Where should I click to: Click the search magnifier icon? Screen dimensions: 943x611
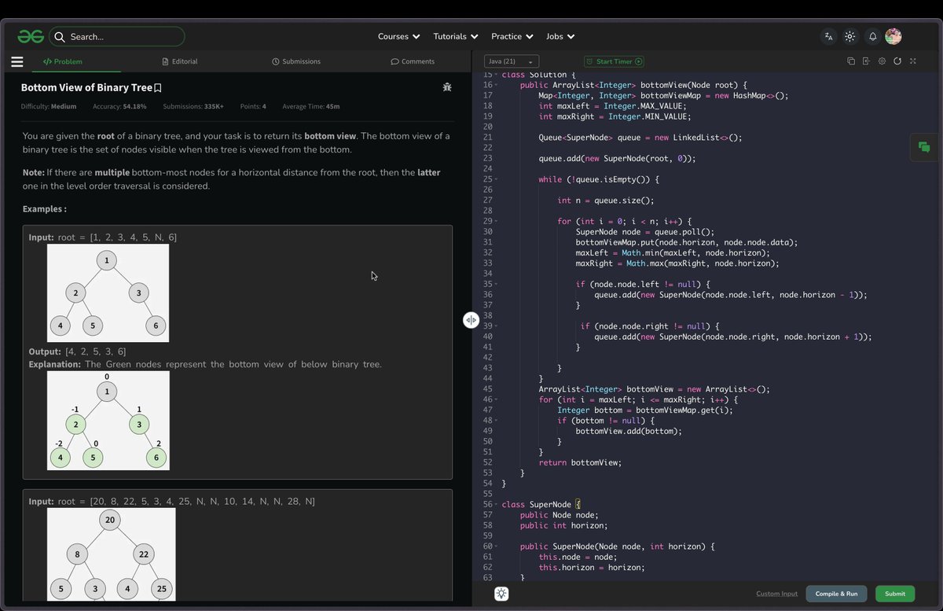(60, 36)
